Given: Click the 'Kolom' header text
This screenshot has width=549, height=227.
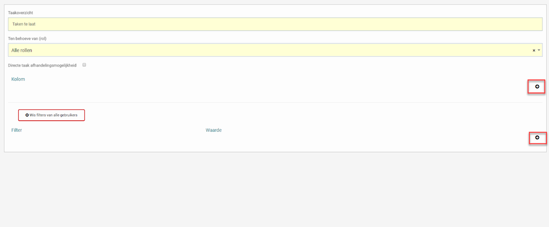Looking at the screenshot, I should click(18, 79).
